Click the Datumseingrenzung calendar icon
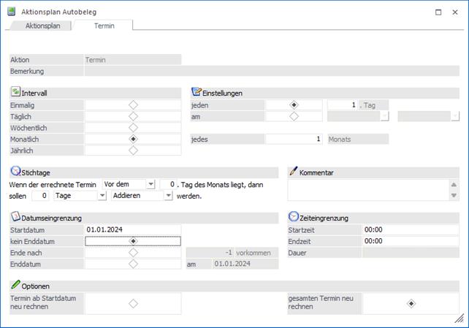469x328 pixels. 15,217
